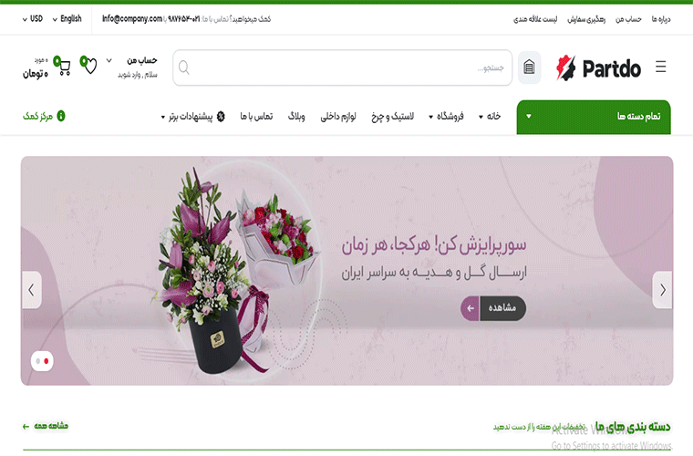Click the magnifier search icon
Image resolution: width=693 pixels, height=456 pixels.
pos(184,68)
